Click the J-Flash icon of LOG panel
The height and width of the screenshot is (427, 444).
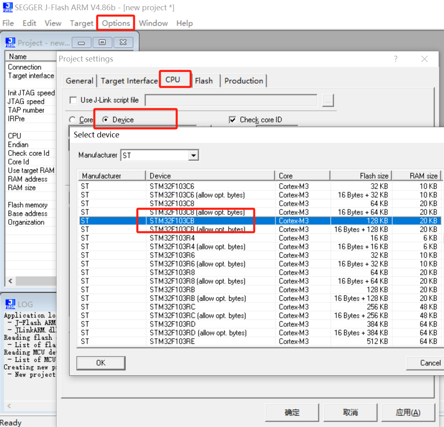pyautogui.click(x=10, y=304)
